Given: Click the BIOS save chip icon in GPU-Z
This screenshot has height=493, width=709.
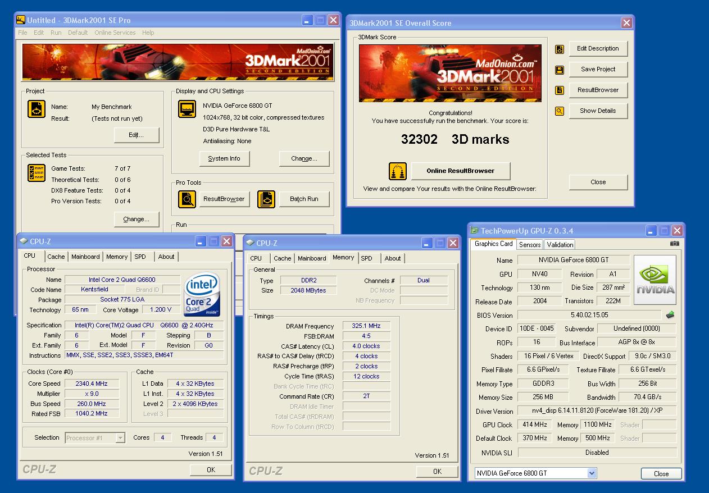Looking at the screenshot, I should tap(670, 315).
